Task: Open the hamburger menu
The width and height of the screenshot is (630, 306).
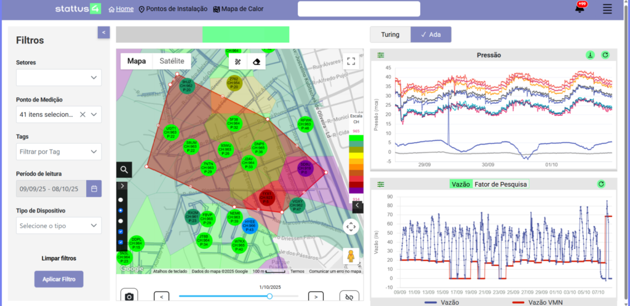Action: (x=607, y=9)
